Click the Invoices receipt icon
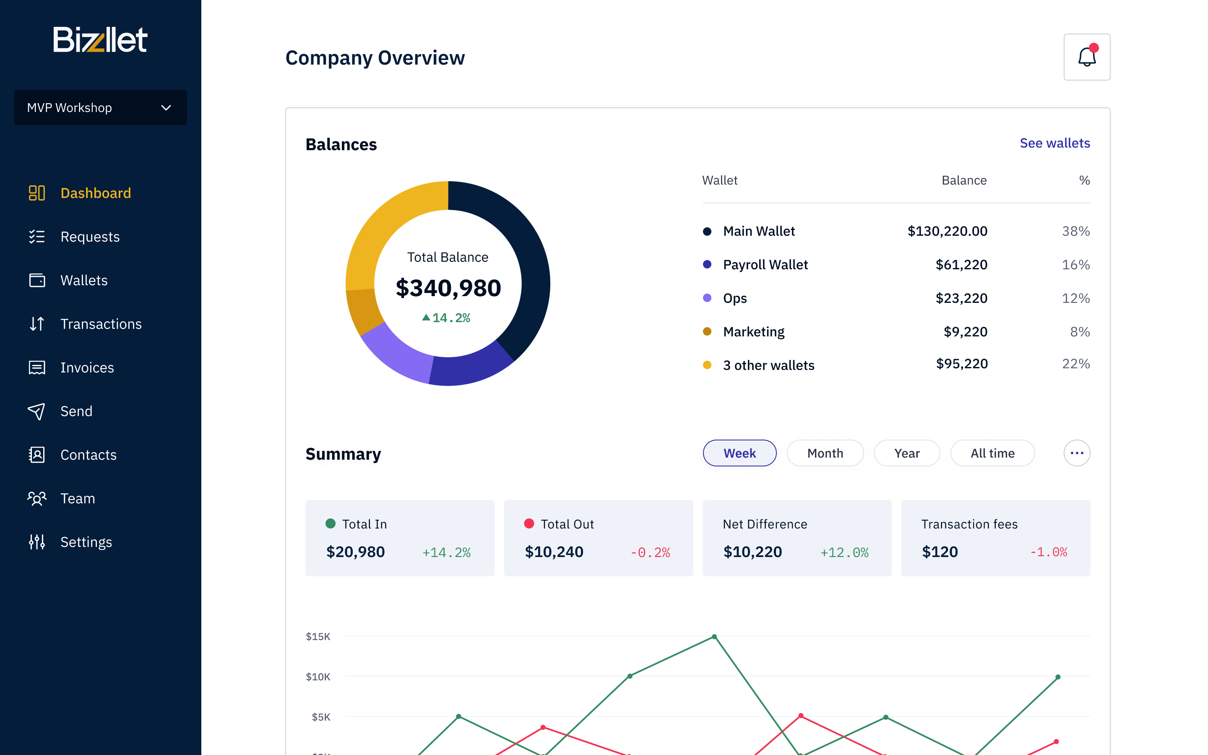 (x=37, y=367)
